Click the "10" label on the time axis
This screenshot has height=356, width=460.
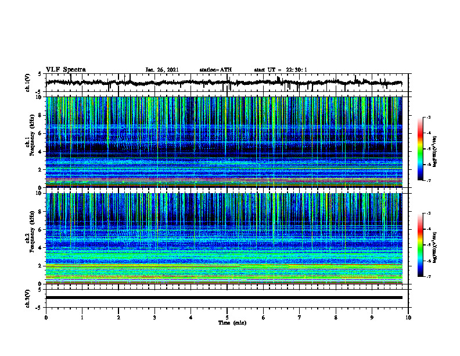[408, 318]
